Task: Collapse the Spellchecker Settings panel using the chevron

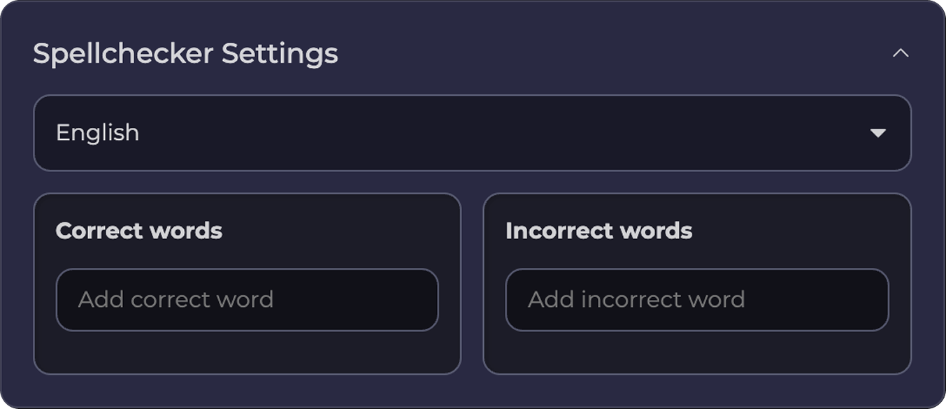Action: (x=901, y=53)
